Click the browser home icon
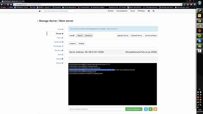Viewport: 203px width, 114px height. [11, 4]
